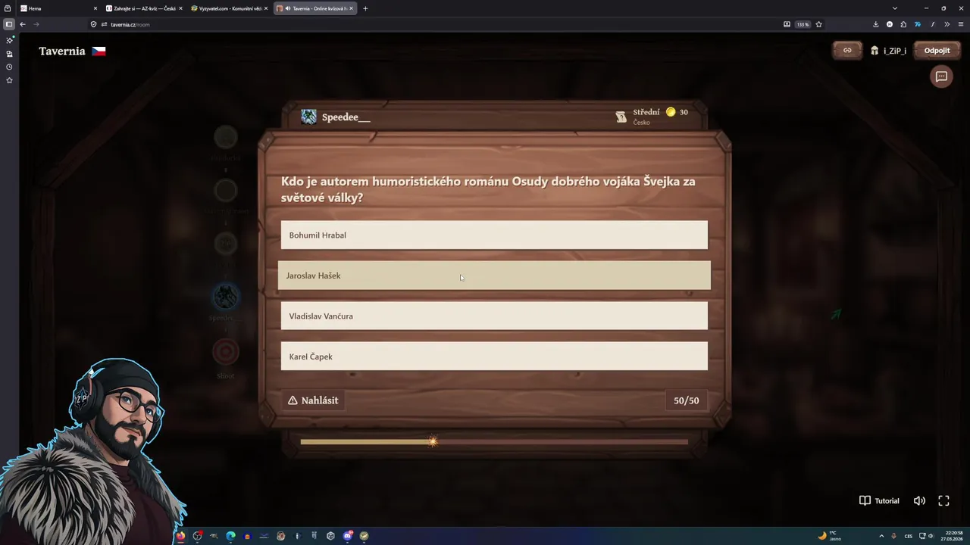List all tabs dropdown arrow
Screen dimensions: 970x545
(x=895, y=8)
